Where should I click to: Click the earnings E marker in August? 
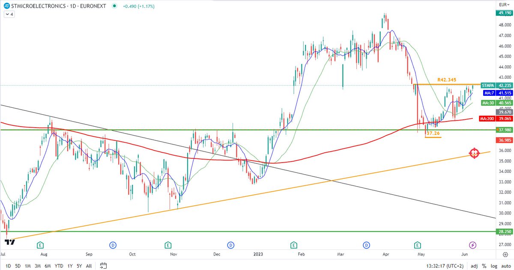click(40, 245)
